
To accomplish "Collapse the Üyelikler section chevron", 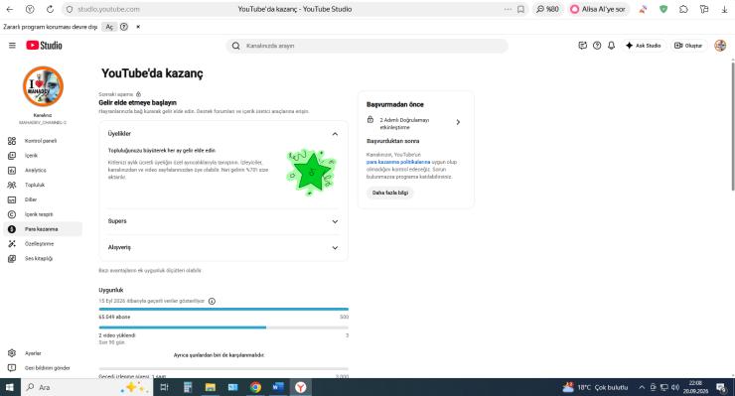I will pyautogui.click(x=335, y=134).
